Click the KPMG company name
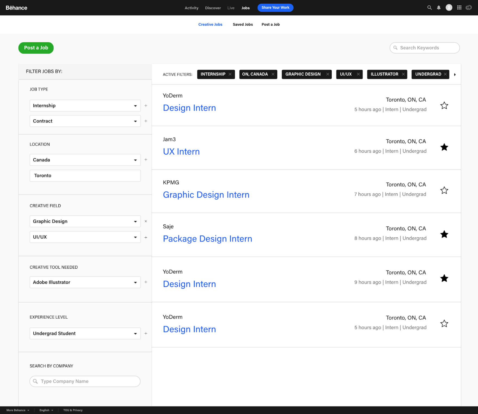 click(171, 183)
